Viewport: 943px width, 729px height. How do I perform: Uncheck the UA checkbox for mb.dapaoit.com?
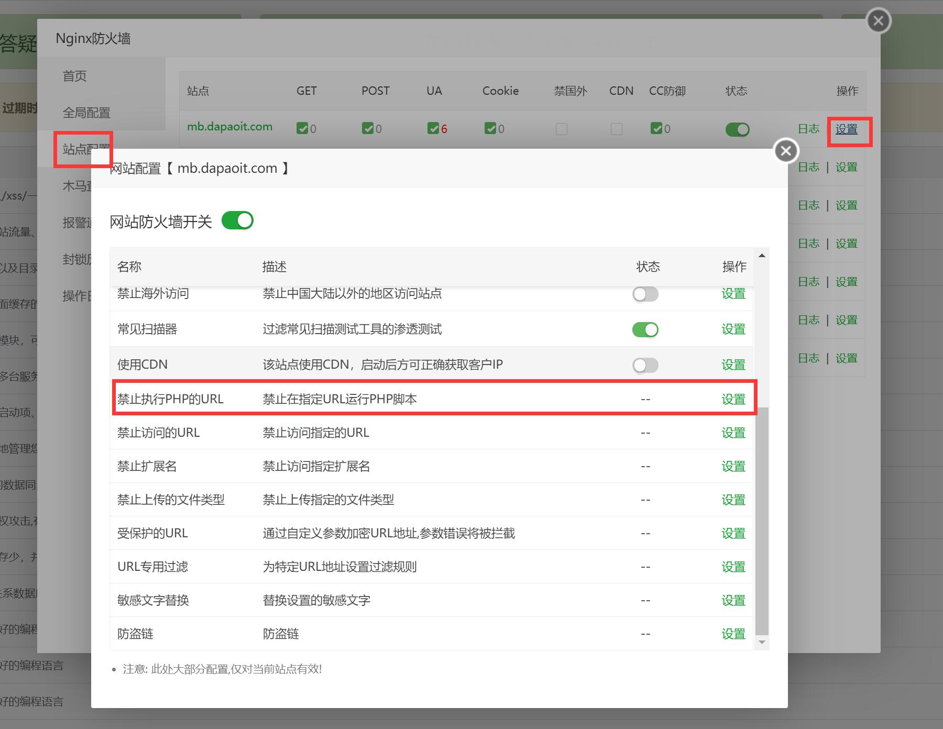tap(433, 128)
